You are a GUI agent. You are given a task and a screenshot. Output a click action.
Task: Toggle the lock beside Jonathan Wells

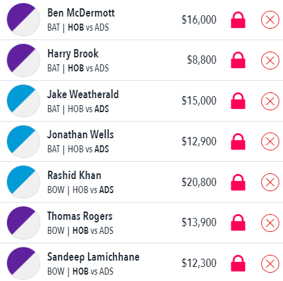pyautogui.click(x=238, y=141)
